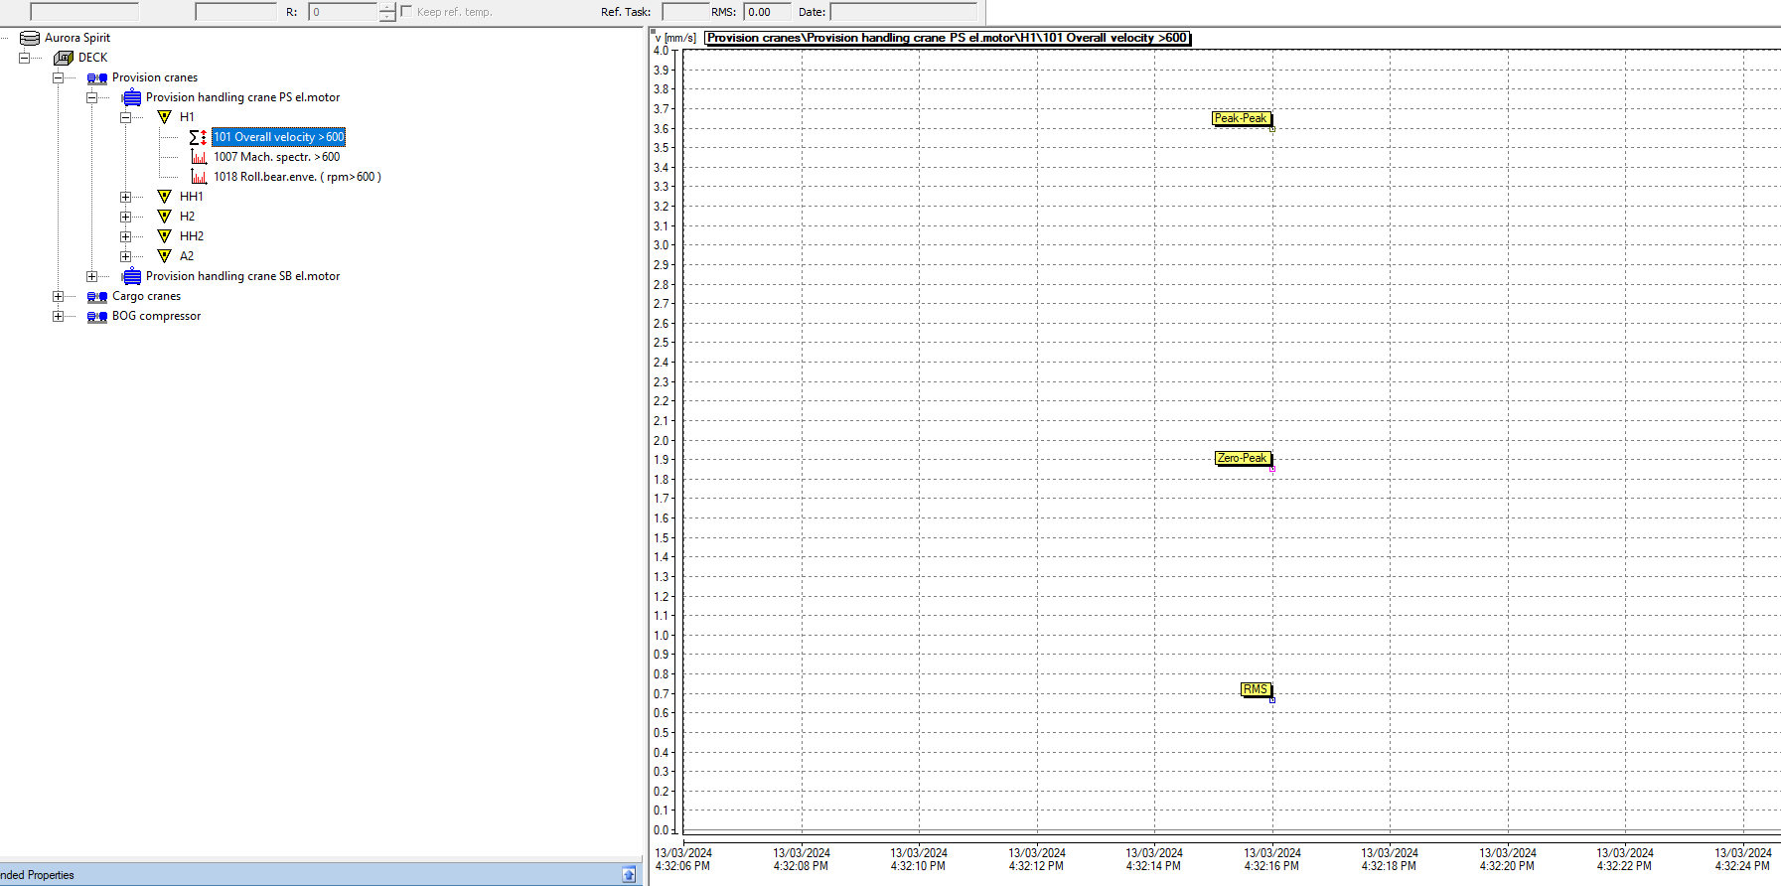Click the H1 measuring point triangle icon
Screen dimensions: 1781x886
click(x=165, y=117)
